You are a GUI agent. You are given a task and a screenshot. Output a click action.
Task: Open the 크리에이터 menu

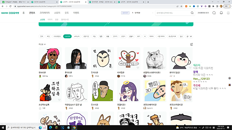coord(45,13)
